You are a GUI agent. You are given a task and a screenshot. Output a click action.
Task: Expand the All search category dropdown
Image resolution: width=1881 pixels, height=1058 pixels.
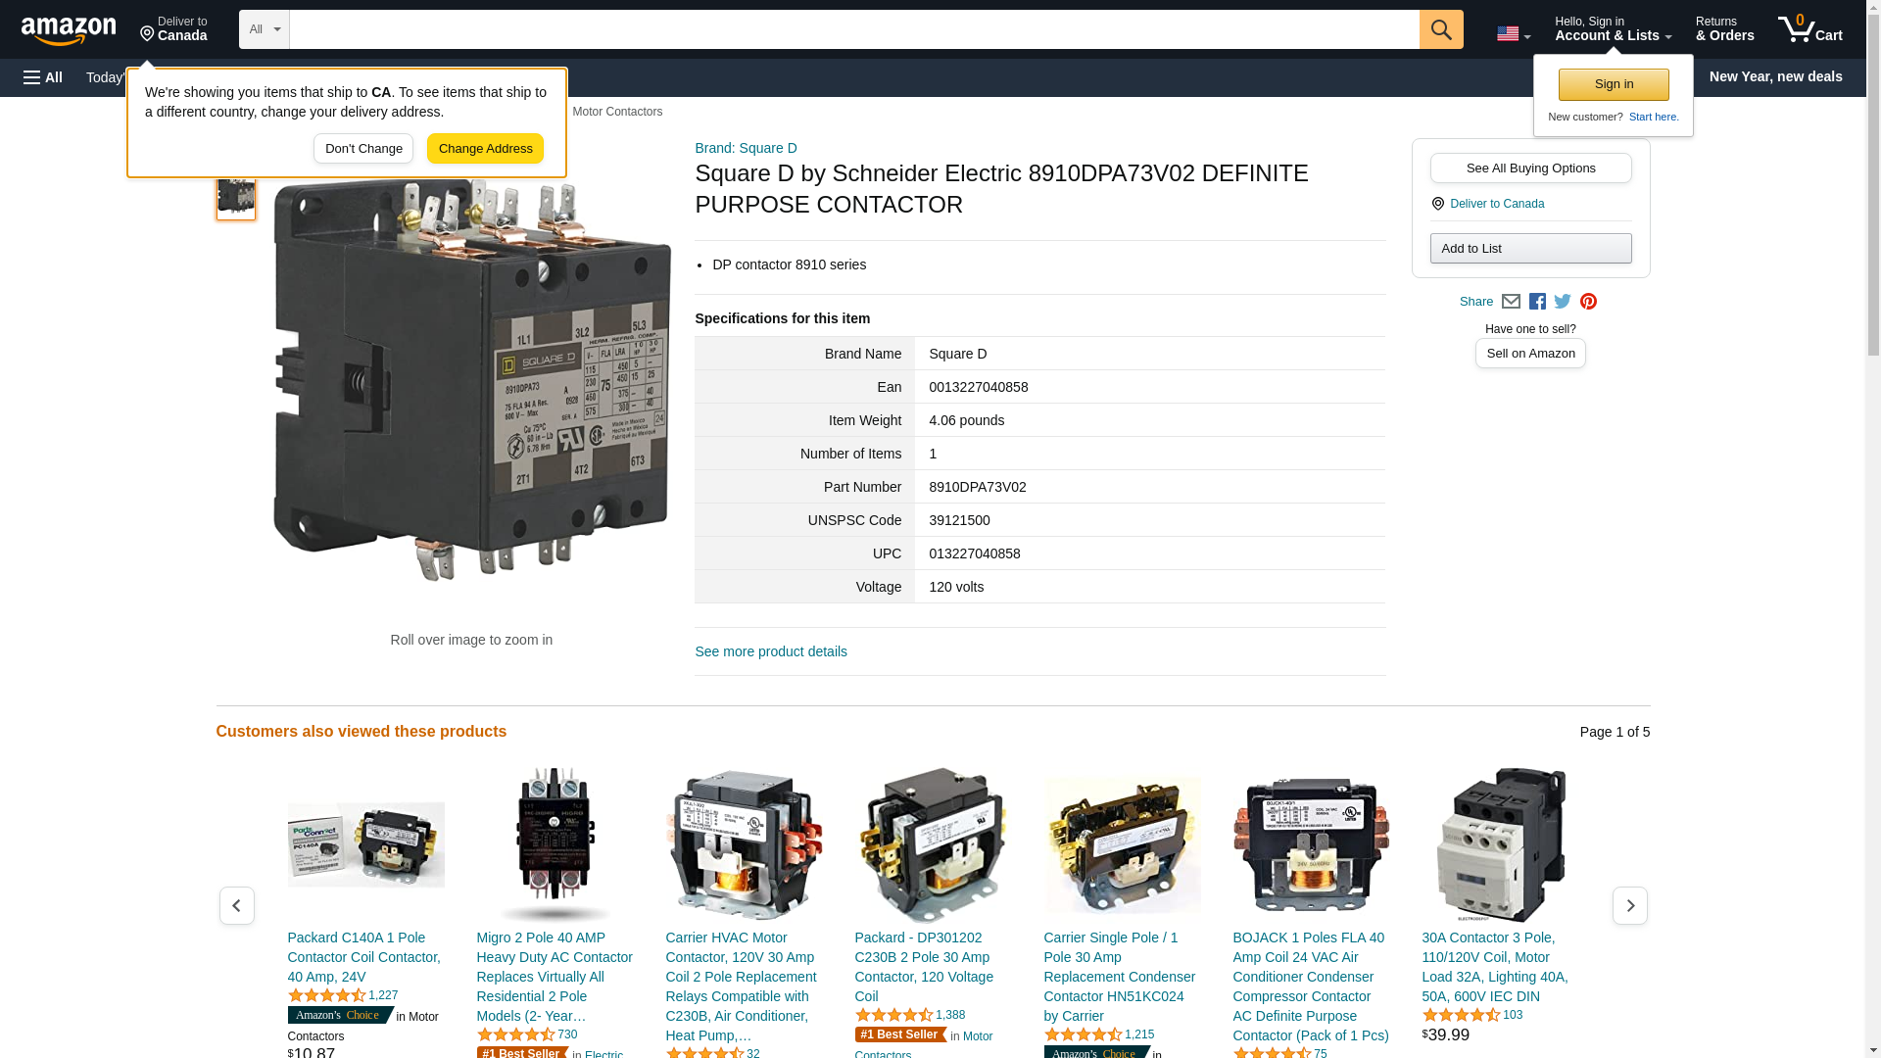[264, 29]
